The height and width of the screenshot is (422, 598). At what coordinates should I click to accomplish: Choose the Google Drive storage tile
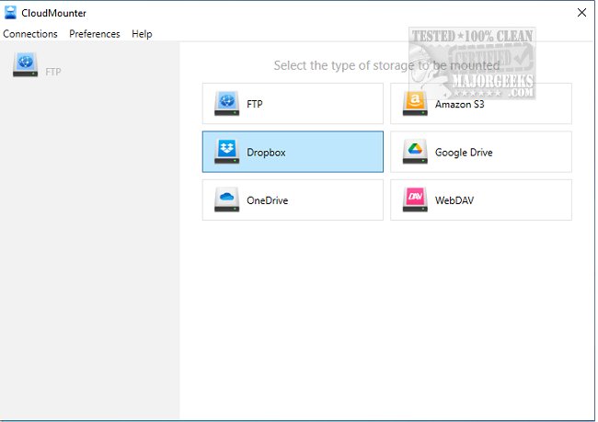pyautogui.click(x=480, y=152)
